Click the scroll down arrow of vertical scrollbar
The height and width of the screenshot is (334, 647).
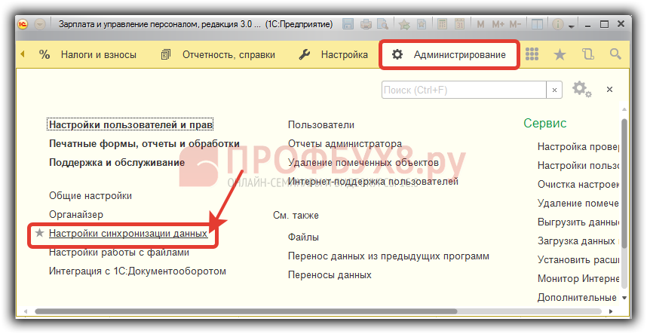pos(624,298)
